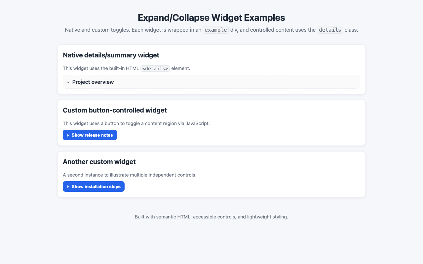Select the Custom button-controlled widget heading
The image size is (423, 264).
pyautogui.click(x=115, y=110)
